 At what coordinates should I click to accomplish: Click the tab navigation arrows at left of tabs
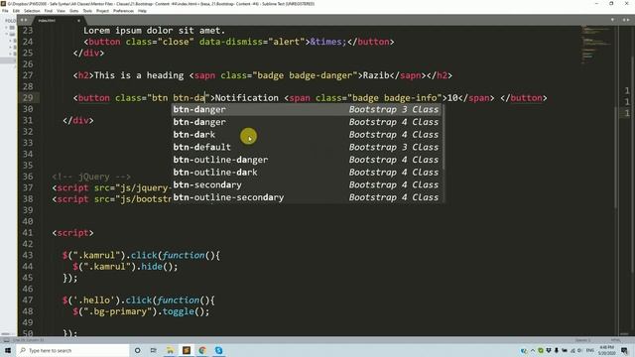coord(24,20)
